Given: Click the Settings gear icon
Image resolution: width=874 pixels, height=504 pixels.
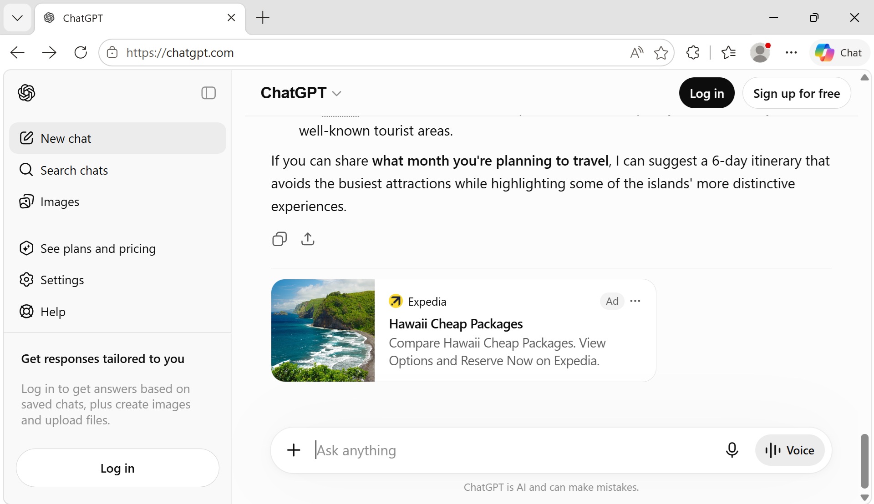Looking at the screenshot, I should [26, 280].
